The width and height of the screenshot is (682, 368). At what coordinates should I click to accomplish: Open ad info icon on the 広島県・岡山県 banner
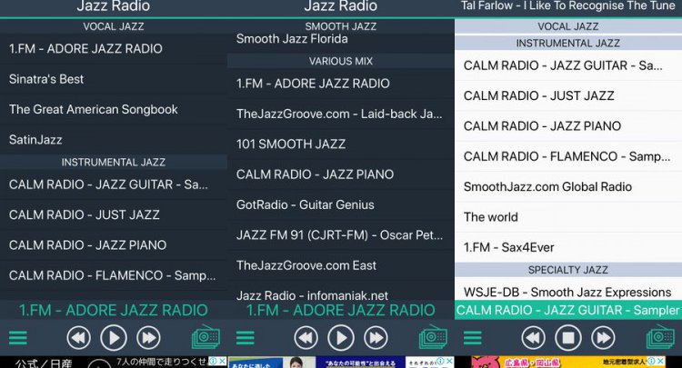click(652, 361)
